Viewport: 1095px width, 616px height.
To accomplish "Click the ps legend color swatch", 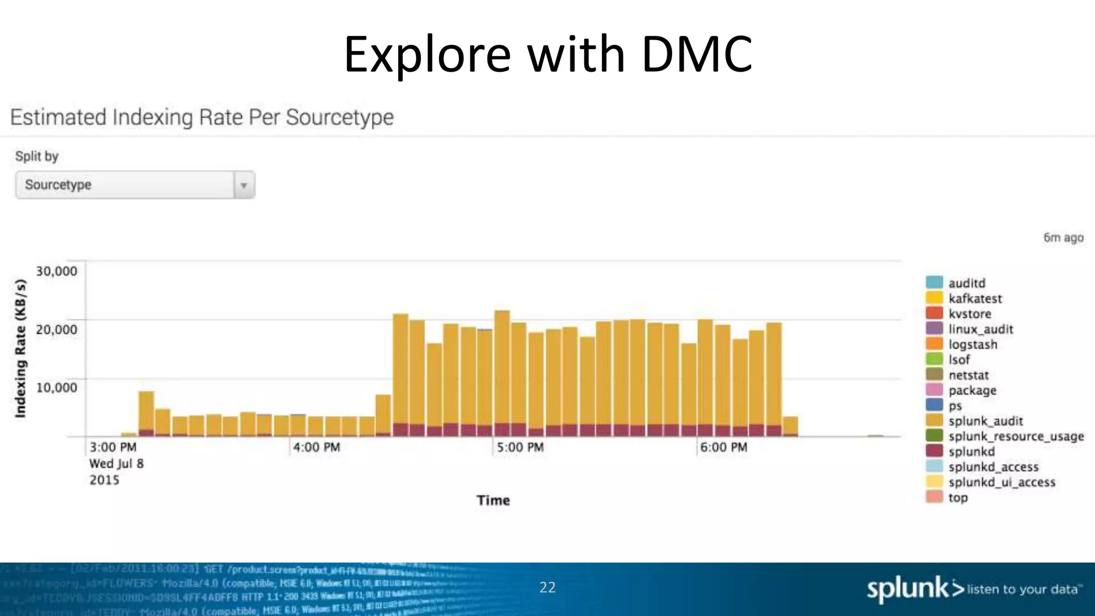I will coord(934,405).
